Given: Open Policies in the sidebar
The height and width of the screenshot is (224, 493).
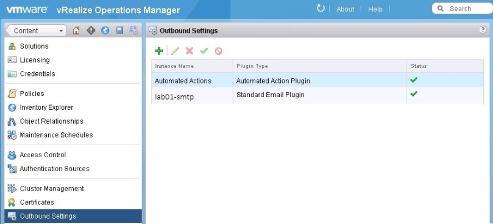Looking at the screenshot, I should pos(32,93).
